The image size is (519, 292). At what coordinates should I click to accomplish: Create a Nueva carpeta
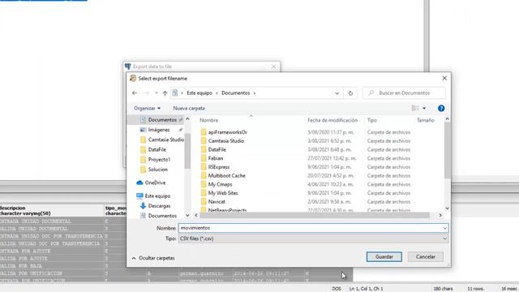(189, 108)
